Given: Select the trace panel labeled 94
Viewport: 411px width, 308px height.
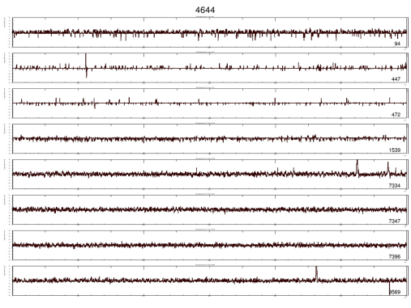Looking at the screenshot, I should [x=210, y=32].
